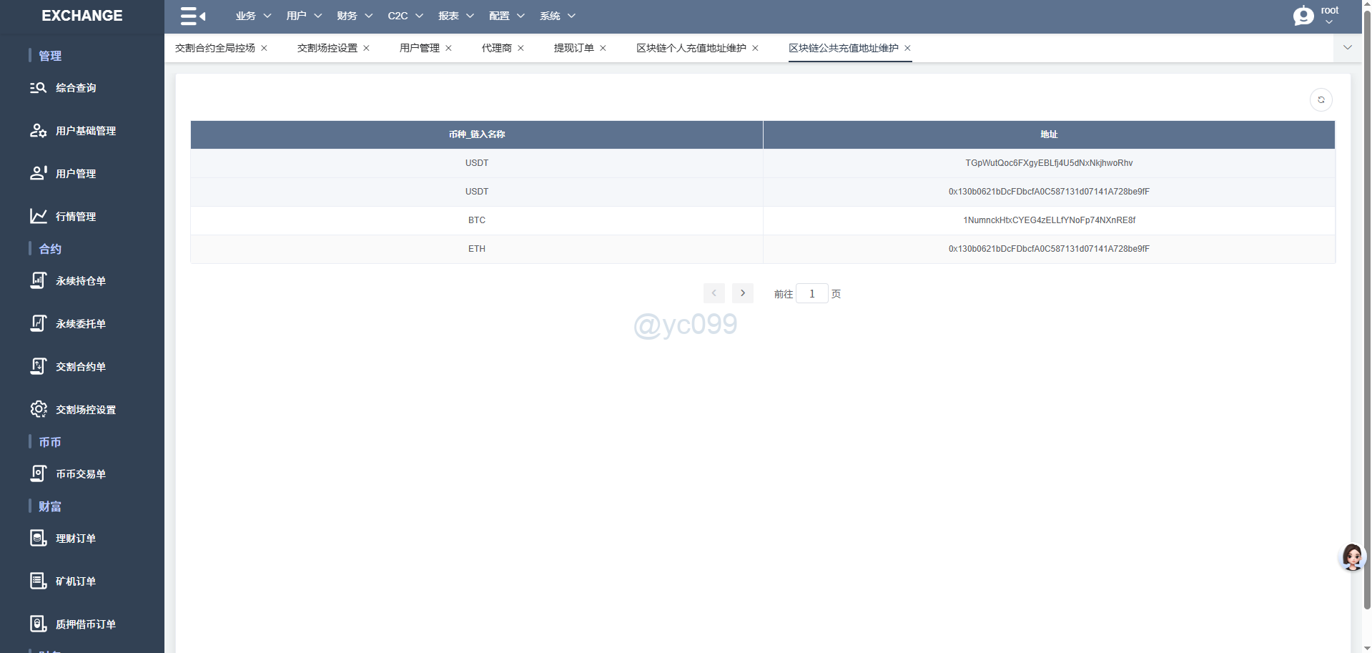1372x653 pixels.
Task: Open 综合查询 search icon in sidebar
Action: pyautogui.click(x=39, y=88)
